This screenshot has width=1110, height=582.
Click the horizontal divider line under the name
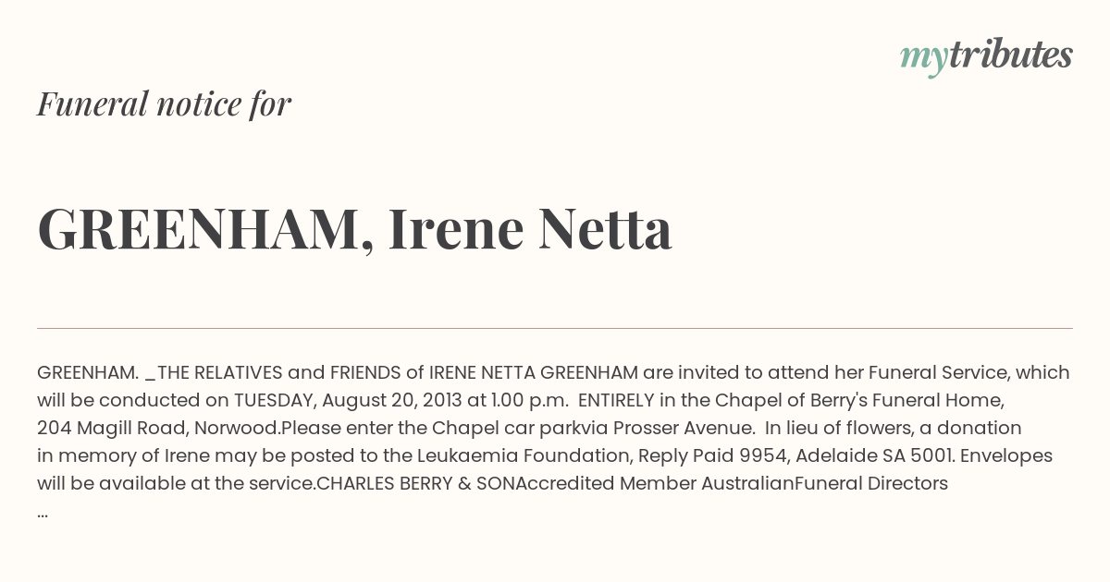click(555, 328)
